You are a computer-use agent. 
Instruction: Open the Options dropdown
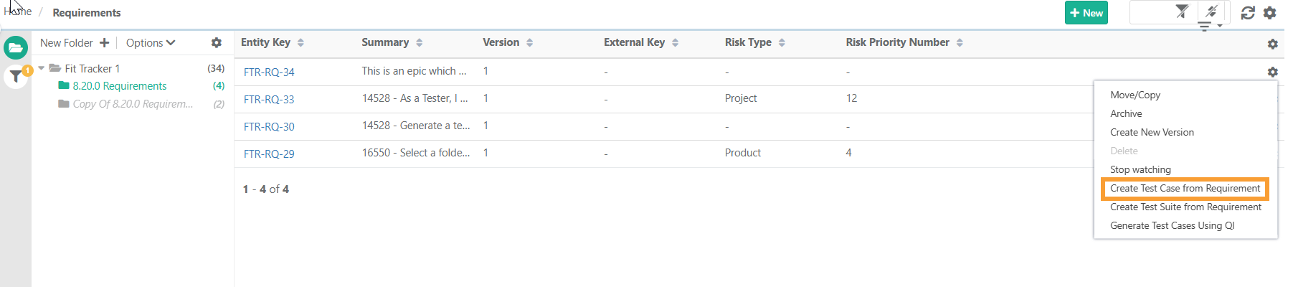pos(150,43)
